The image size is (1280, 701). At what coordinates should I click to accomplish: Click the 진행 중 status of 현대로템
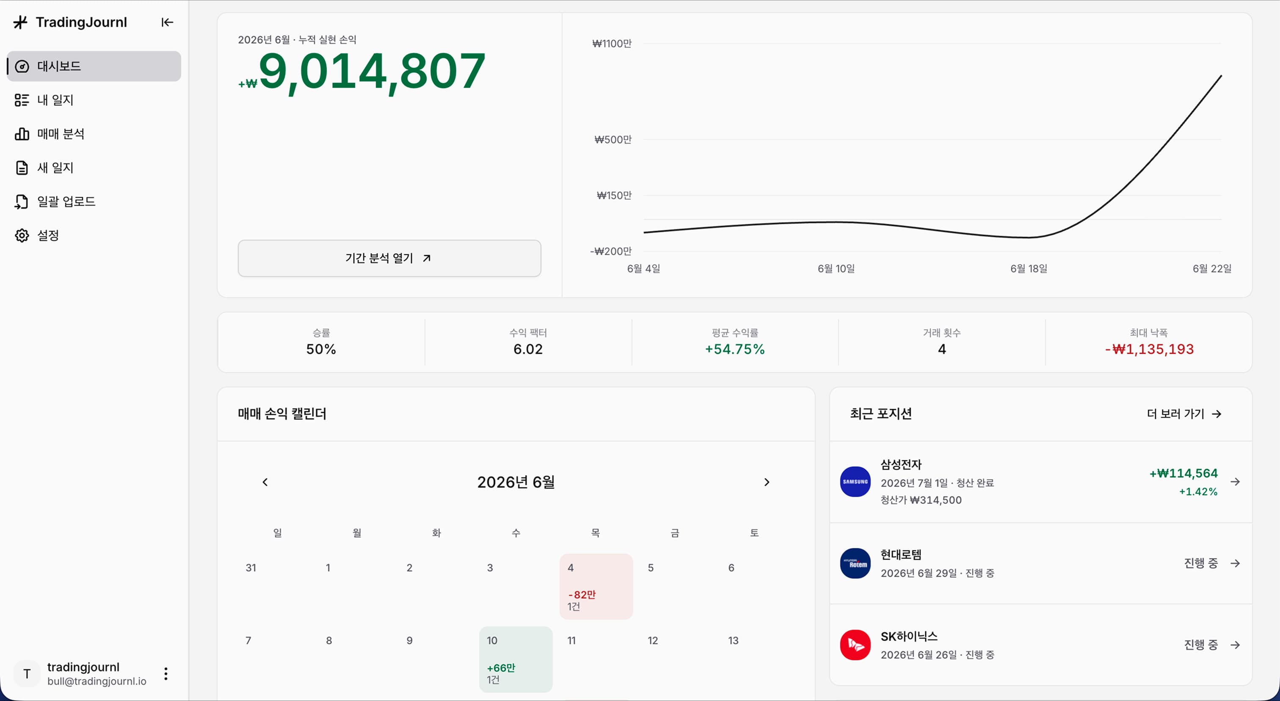tap(1201, 563)
